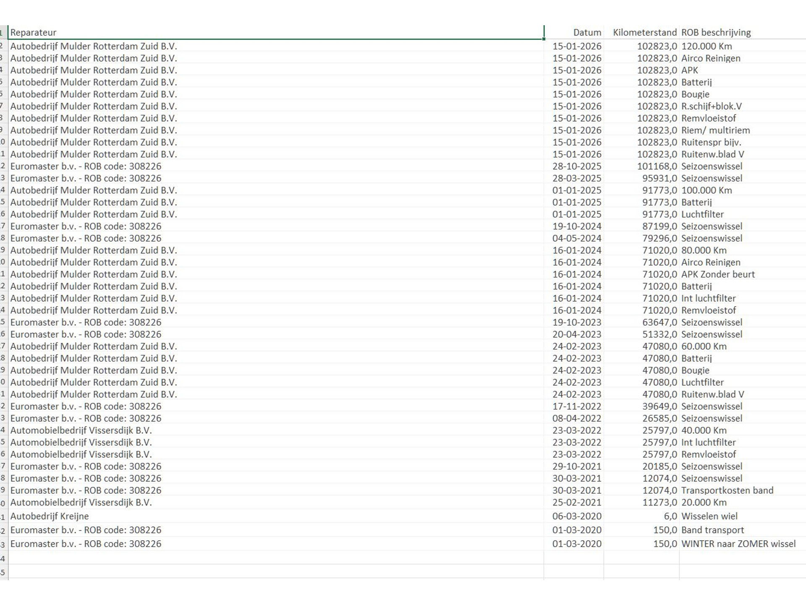
Task: Select the kilometer cell 6,0
Action: (670, 516)
